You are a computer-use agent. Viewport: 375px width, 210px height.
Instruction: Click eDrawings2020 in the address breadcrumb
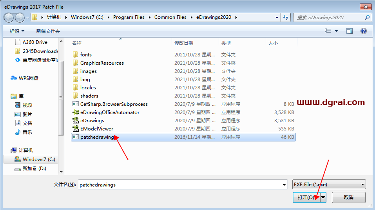(x=214, y=17)
